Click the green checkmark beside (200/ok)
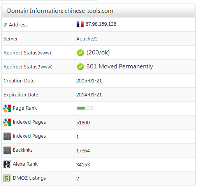This screenshot has width=197, height=187. [x=80, y=53]
